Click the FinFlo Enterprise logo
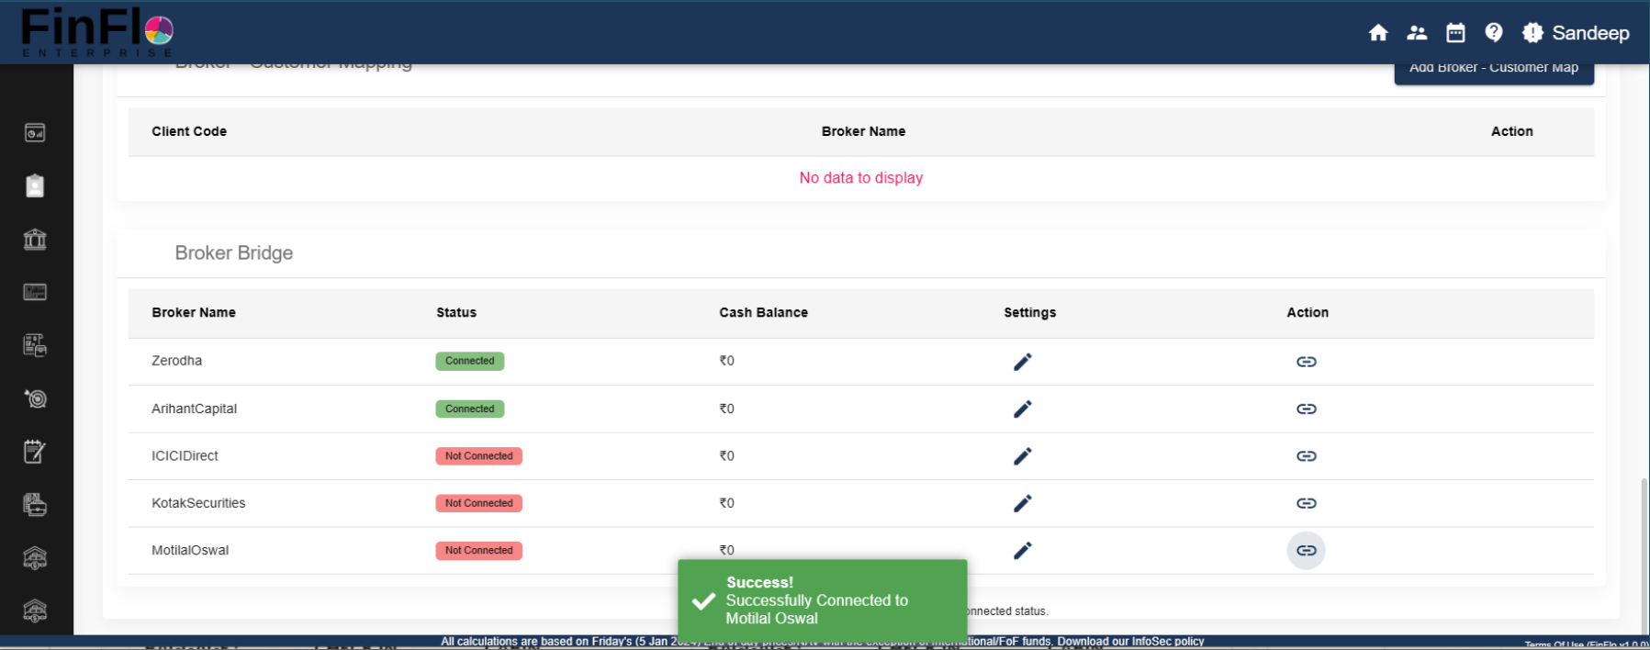1650x650 pixels. coord(96,32)
